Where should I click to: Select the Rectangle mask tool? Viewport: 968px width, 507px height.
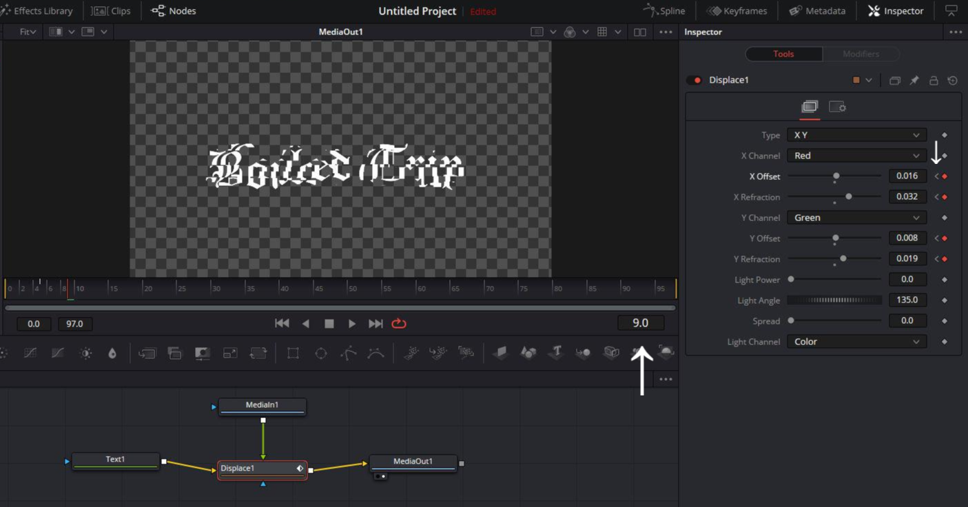point(293,353)
